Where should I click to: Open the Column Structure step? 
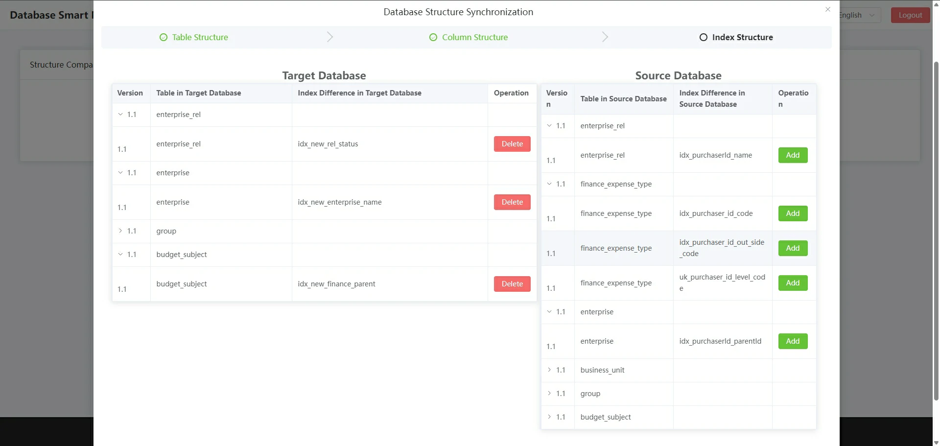click(x=474, y=37)
